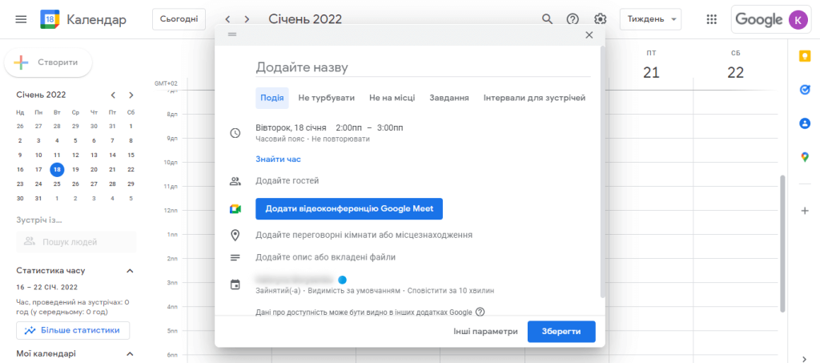Click the clock icon in dialog

pyautogui.click(x=235, y=133)
